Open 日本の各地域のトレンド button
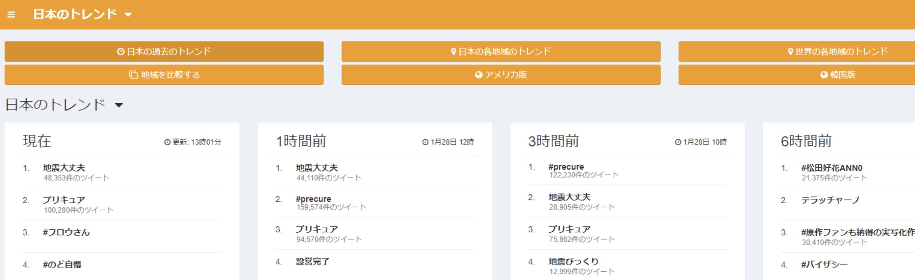The image size is (915, 280). point(501,51)
